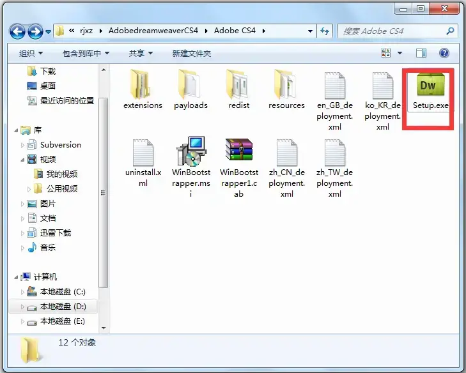Collapse the 计算机 node

(x=16, y=277)
